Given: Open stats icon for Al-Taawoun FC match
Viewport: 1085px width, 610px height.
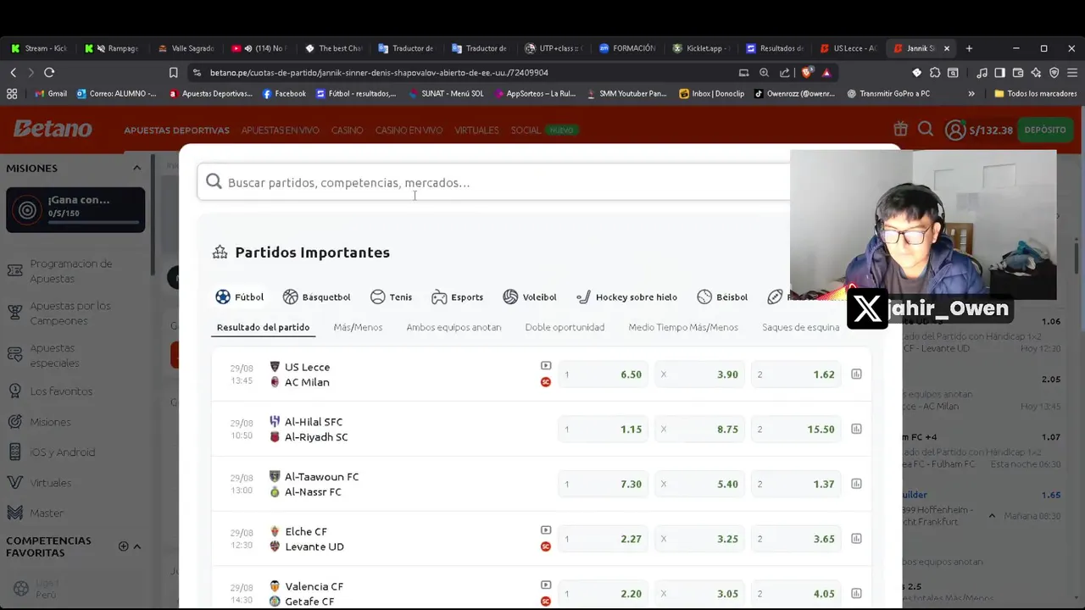Looking at the screenshot, I should coord(856,484).
